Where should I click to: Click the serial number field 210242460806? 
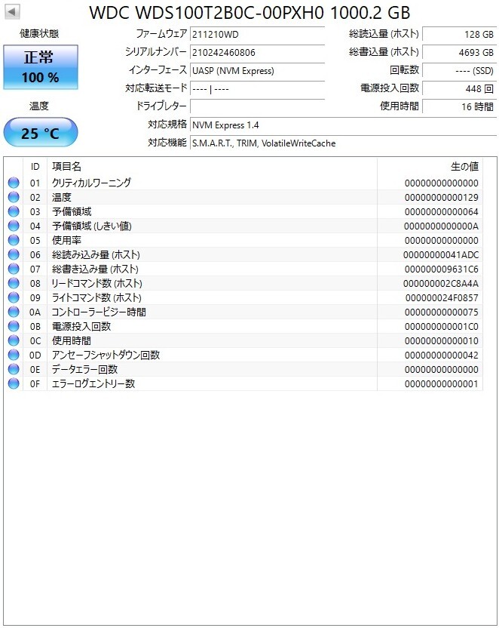coord(257,52)
